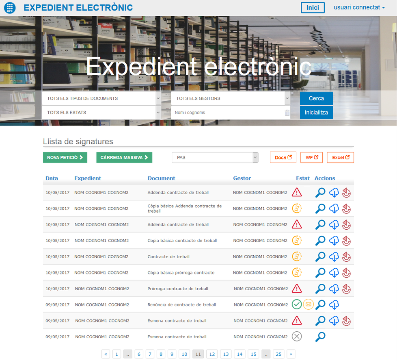
Task: Click warning triangle in first table row
Action: tap(297, 192)
